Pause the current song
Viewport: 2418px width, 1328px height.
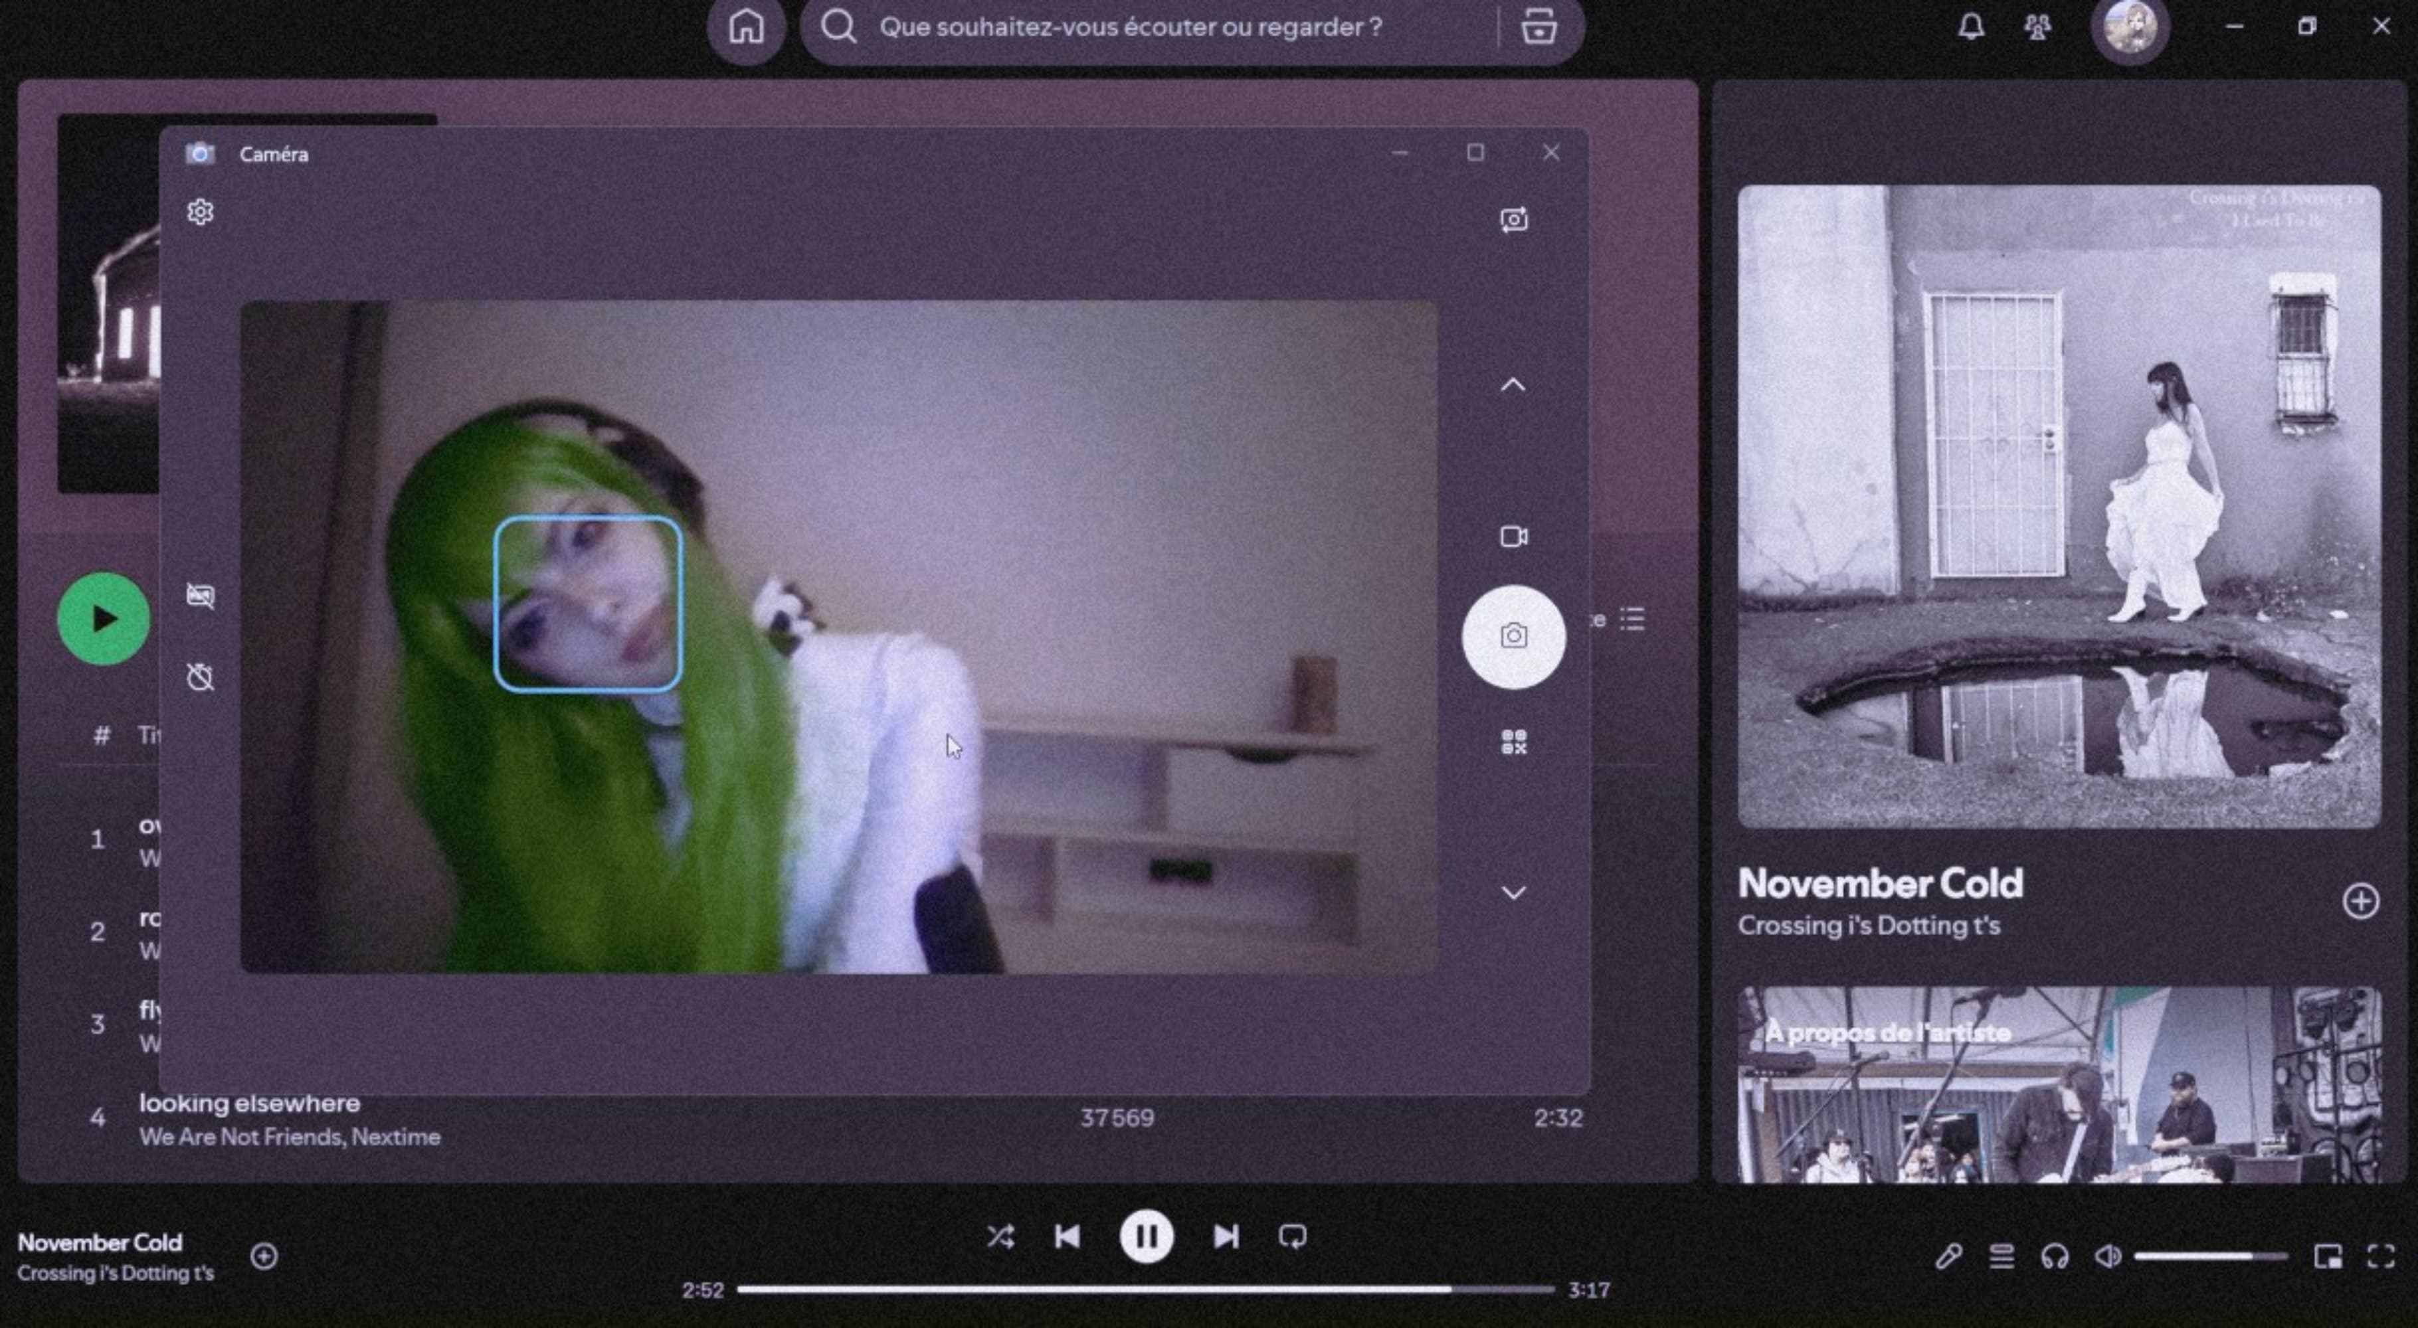click(x=1146, y=1237)
